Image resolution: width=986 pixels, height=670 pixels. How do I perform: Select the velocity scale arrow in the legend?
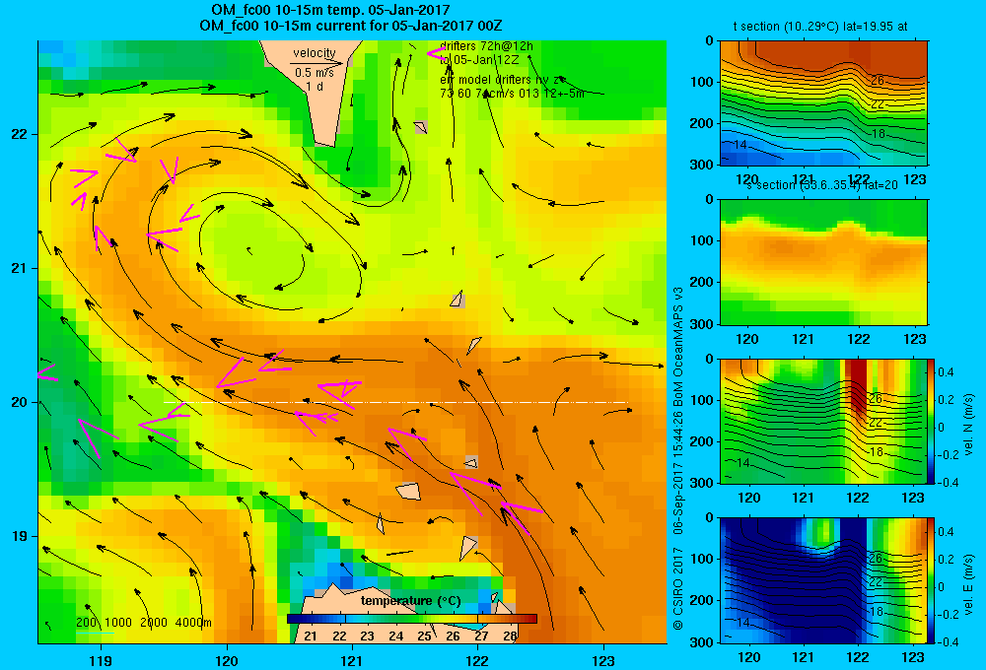click(x=317, y=63)
